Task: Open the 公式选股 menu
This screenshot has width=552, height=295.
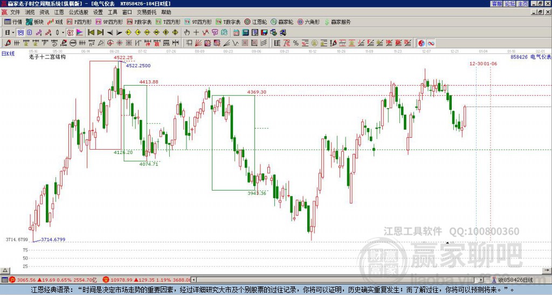Action: tap(79, 12)
